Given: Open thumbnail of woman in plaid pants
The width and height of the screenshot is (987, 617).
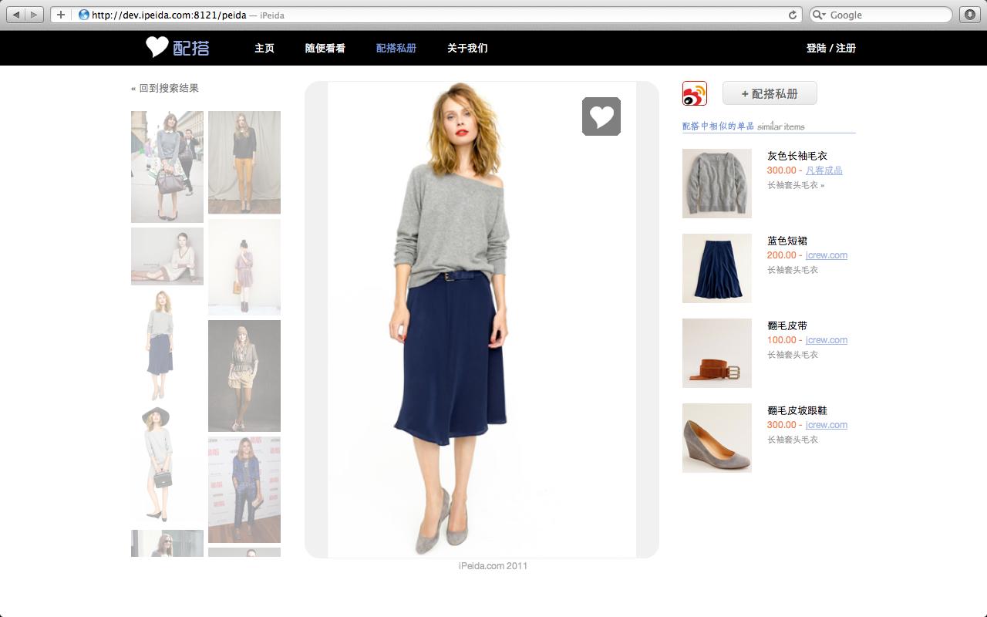Looking at the screenshot, I should [x=244, y=490].
